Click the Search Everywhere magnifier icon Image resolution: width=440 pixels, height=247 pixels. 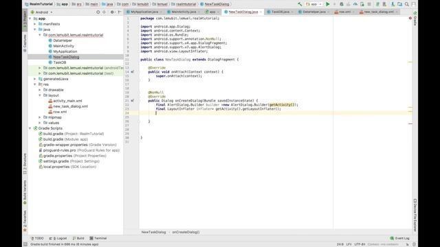tap(406, 4)
